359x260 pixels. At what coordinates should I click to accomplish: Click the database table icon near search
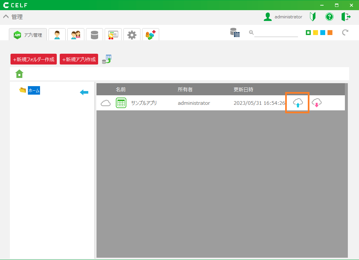click(235, 33)
